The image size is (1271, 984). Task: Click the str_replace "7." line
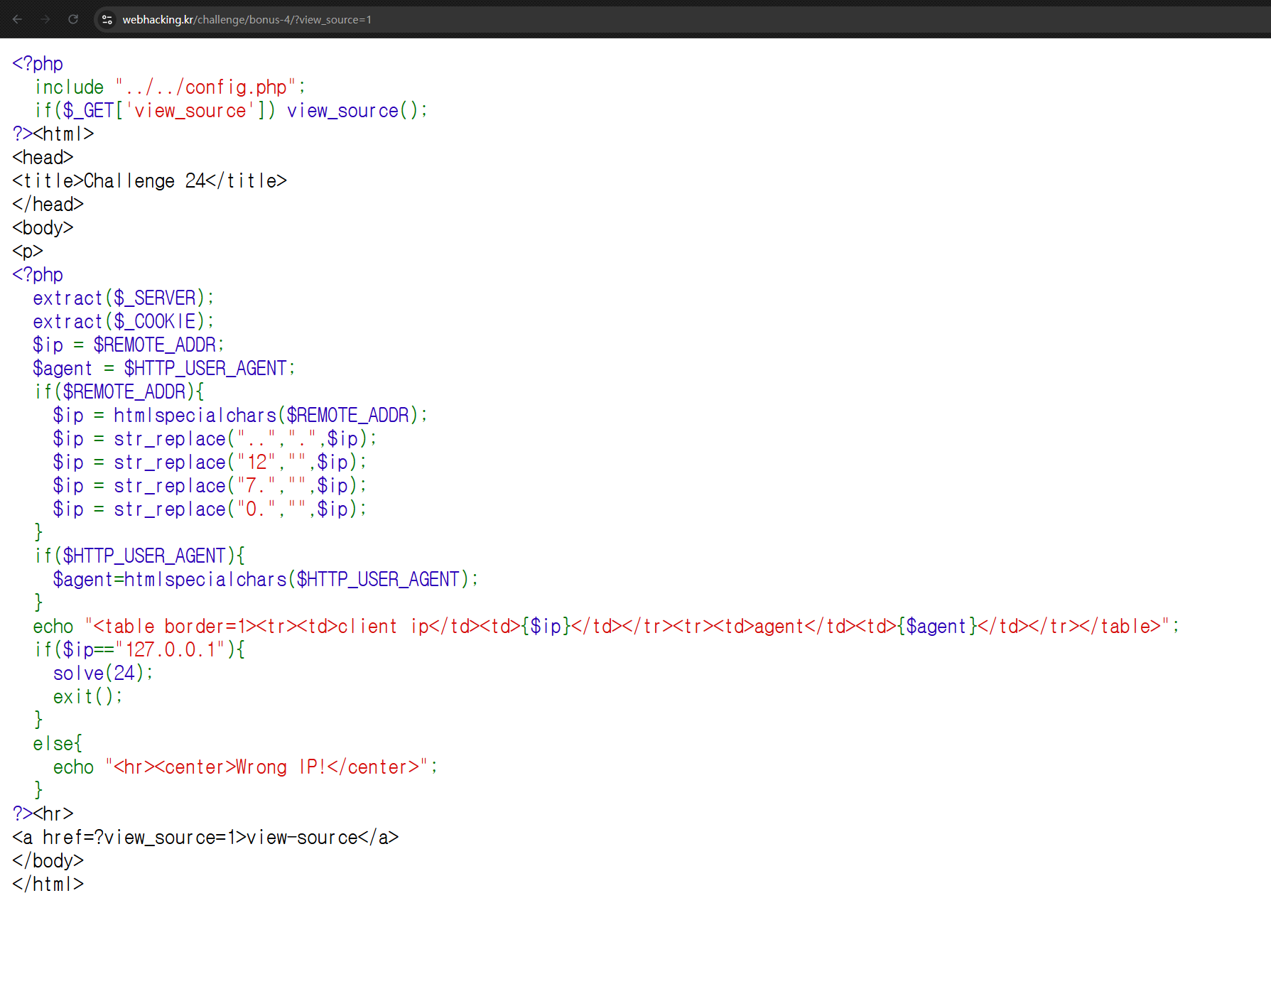pos(210,485)
